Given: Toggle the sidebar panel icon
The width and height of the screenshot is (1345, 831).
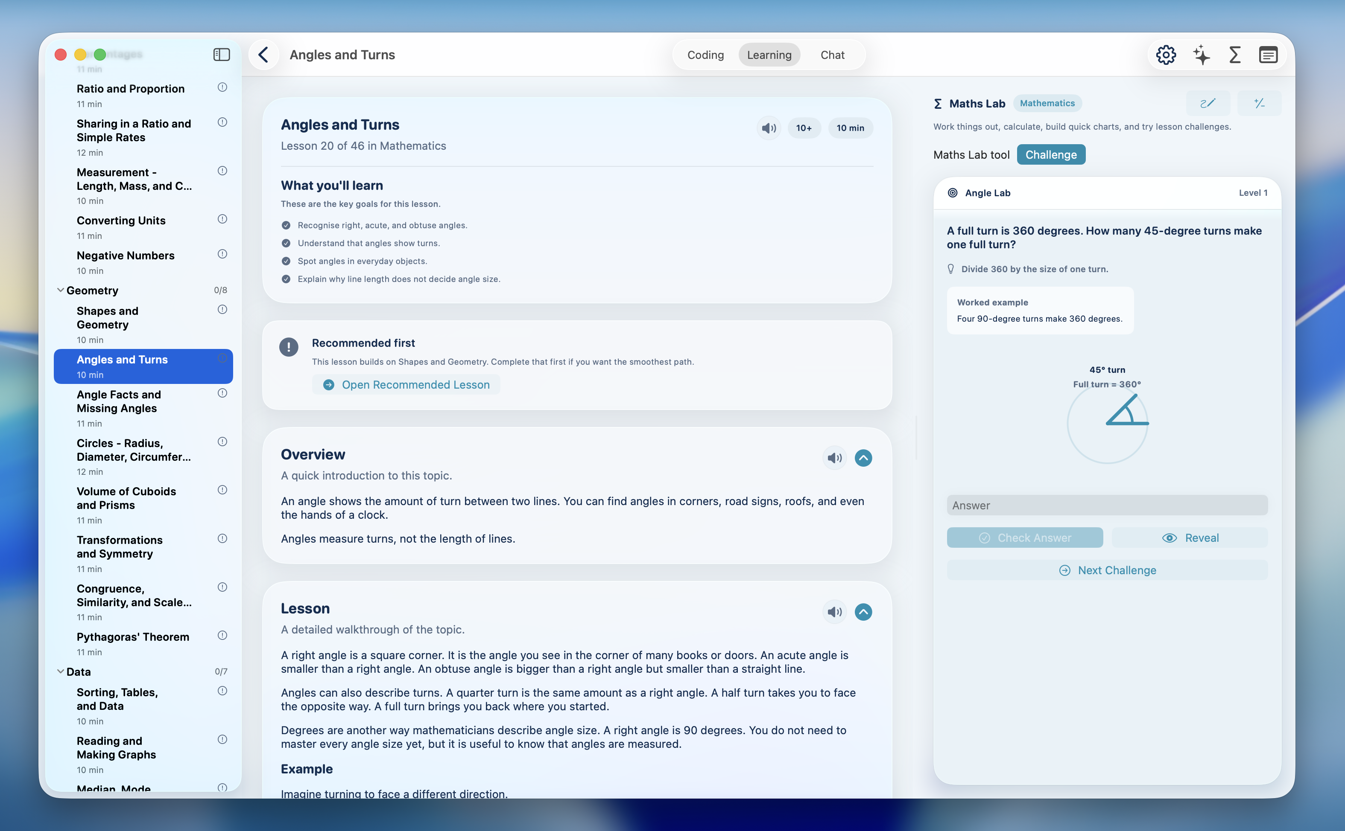Looking at the screenshot, I should click(221, 55).
